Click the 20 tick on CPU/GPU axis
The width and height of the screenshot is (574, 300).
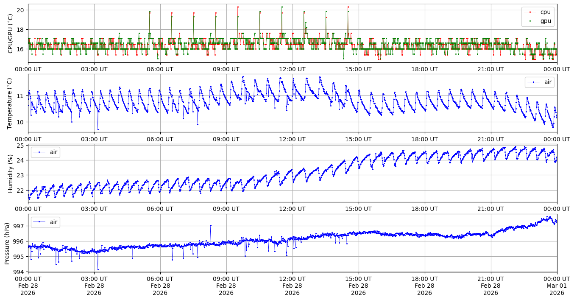click(21, 10)
